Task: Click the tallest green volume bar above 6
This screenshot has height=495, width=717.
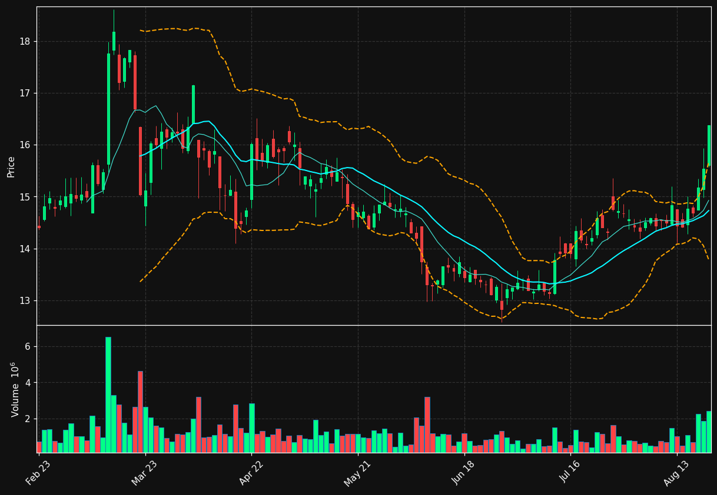Action: 108,394
